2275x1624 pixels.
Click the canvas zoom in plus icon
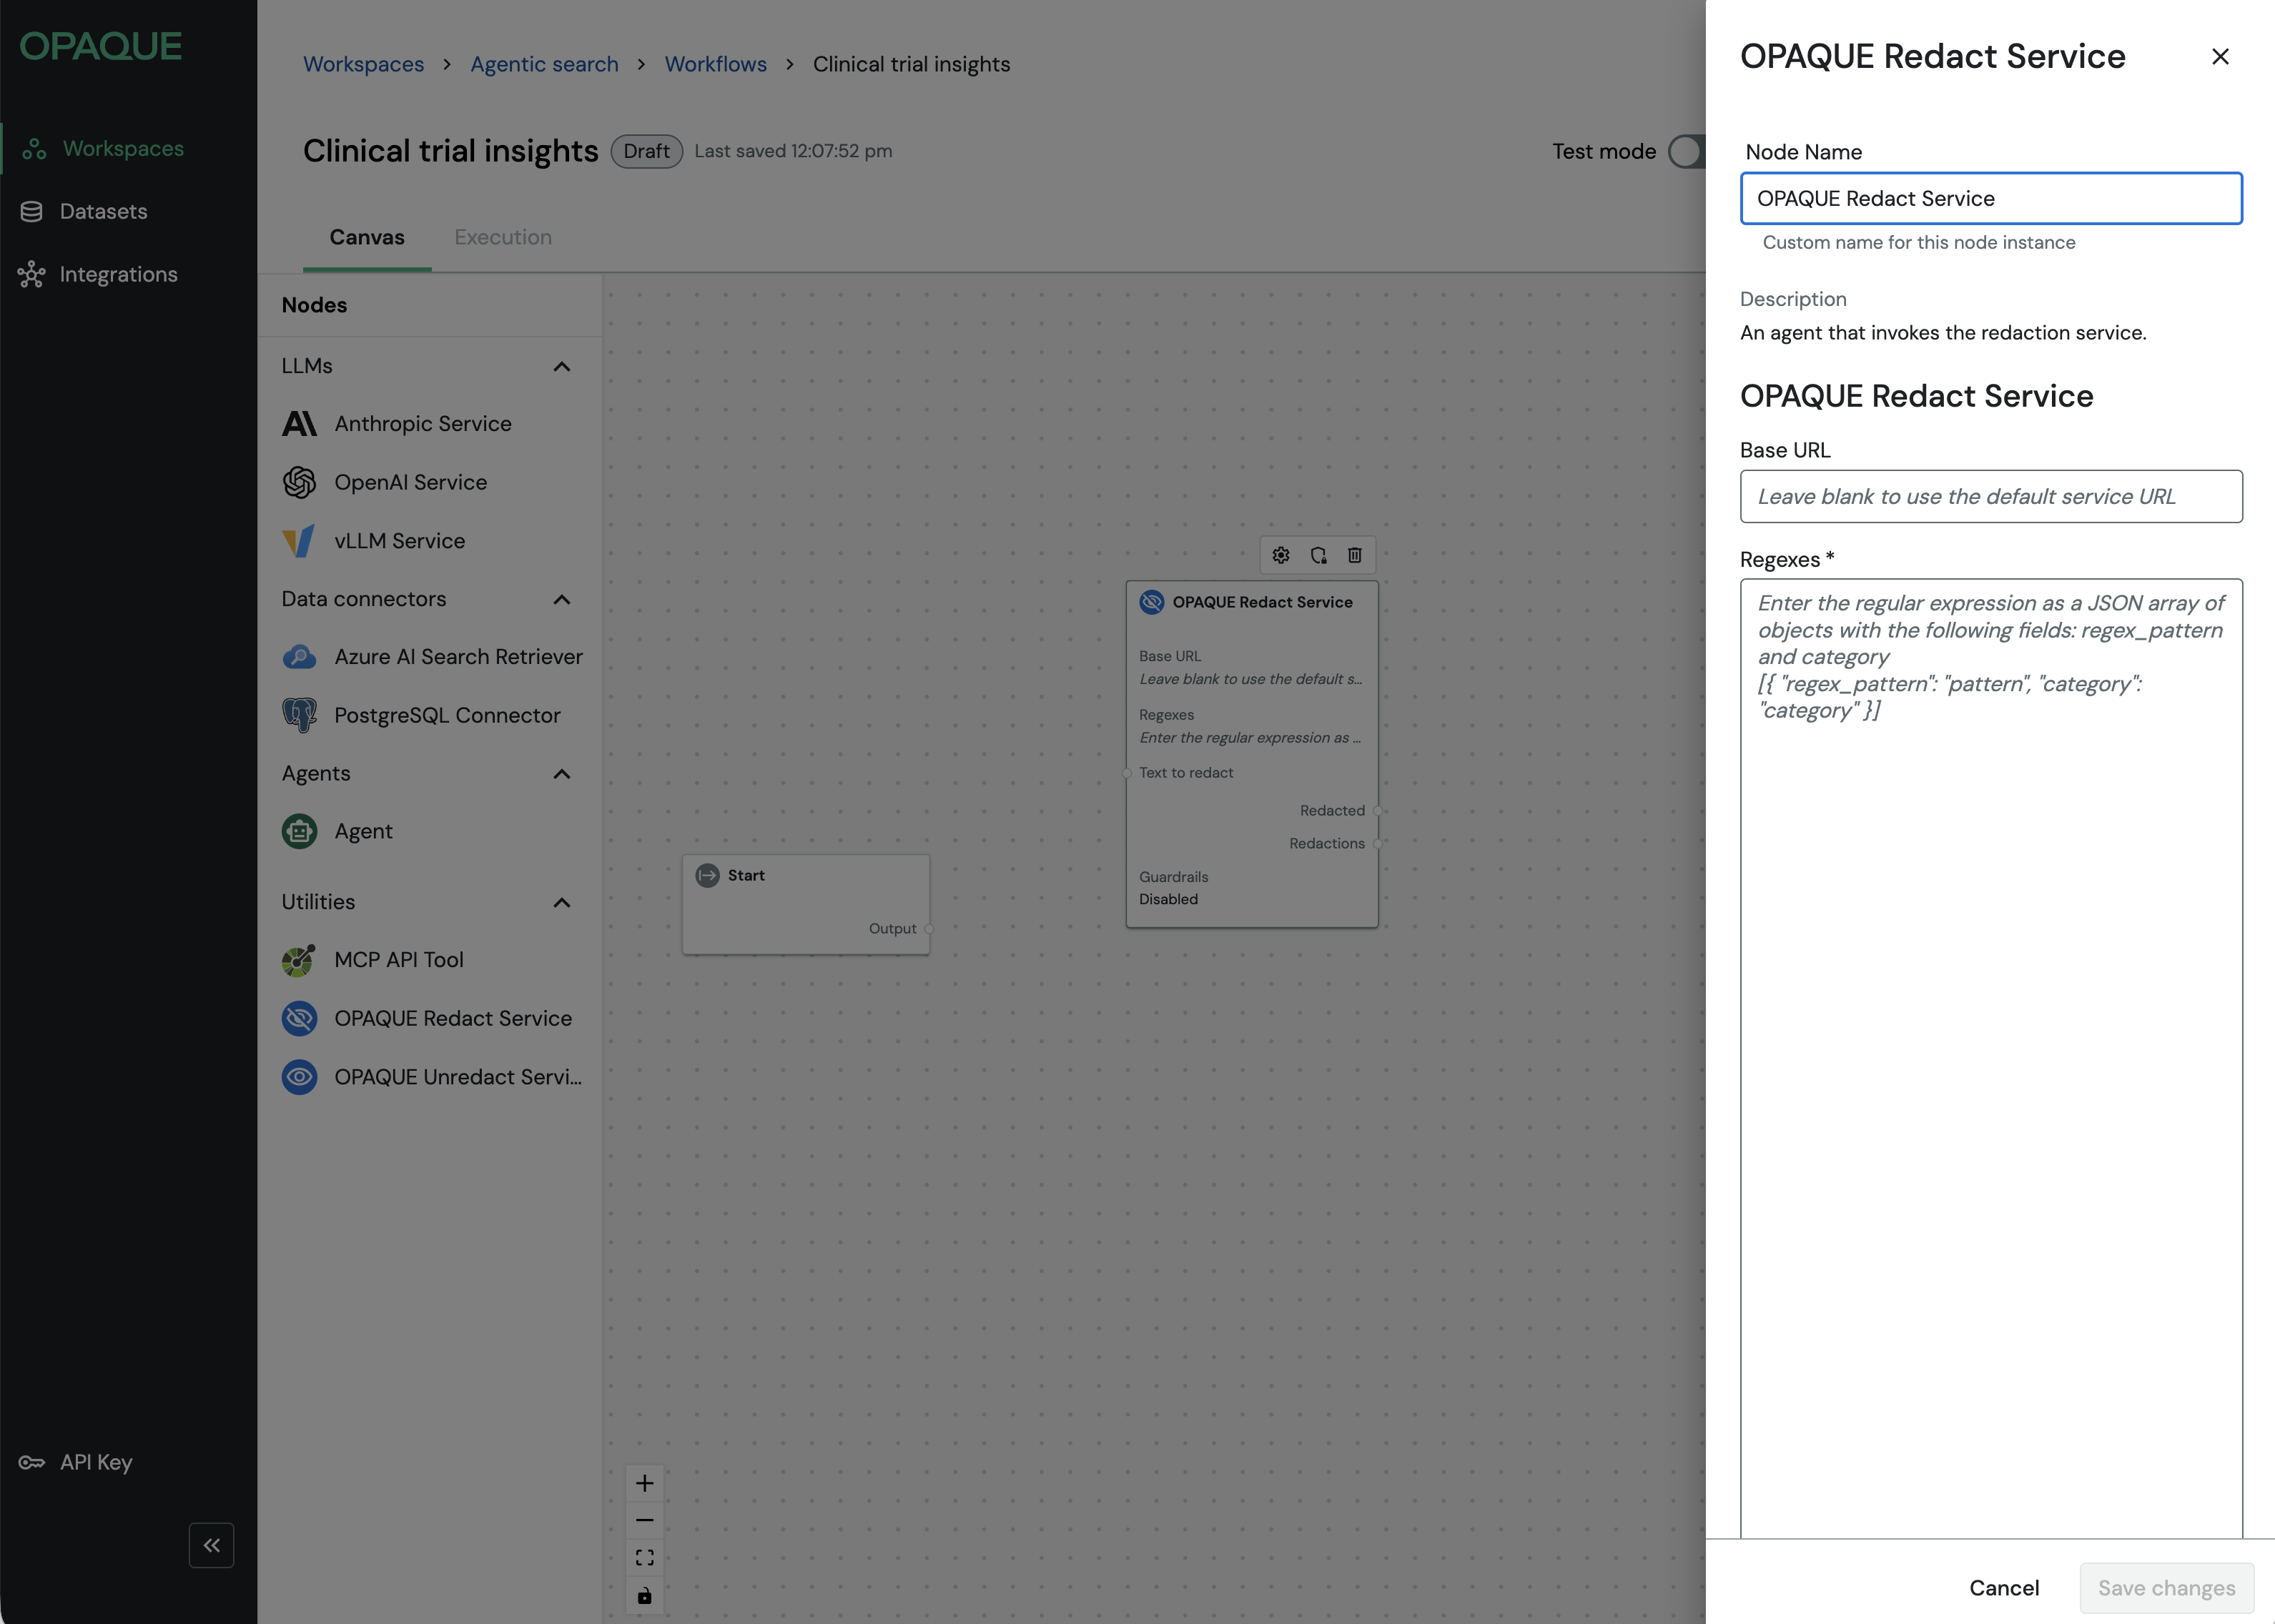click(x=645, y=1483)
